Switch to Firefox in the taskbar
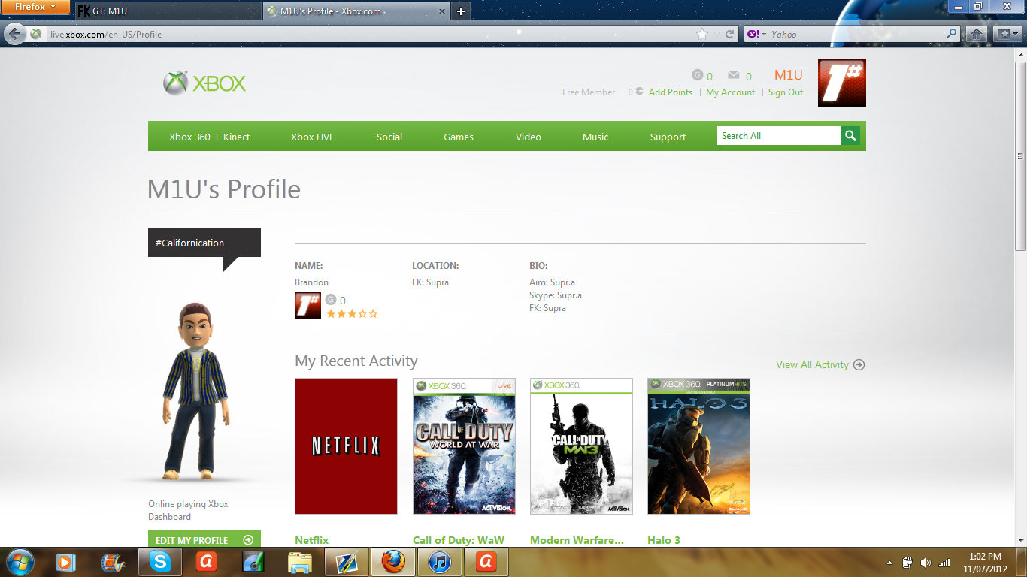The height and width of the screenshot is (577, 1027). [x=392, y=562]
